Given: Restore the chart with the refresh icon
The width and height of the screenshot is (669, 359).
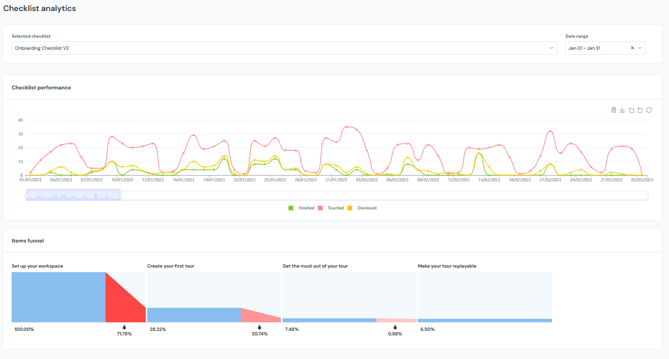Looking at the screenshot, I should 648,110.
